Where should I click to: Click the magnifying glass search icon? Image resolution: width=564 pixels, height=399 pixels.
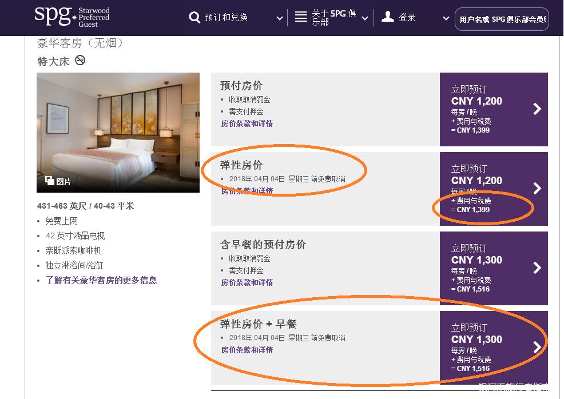click(195, 17)
